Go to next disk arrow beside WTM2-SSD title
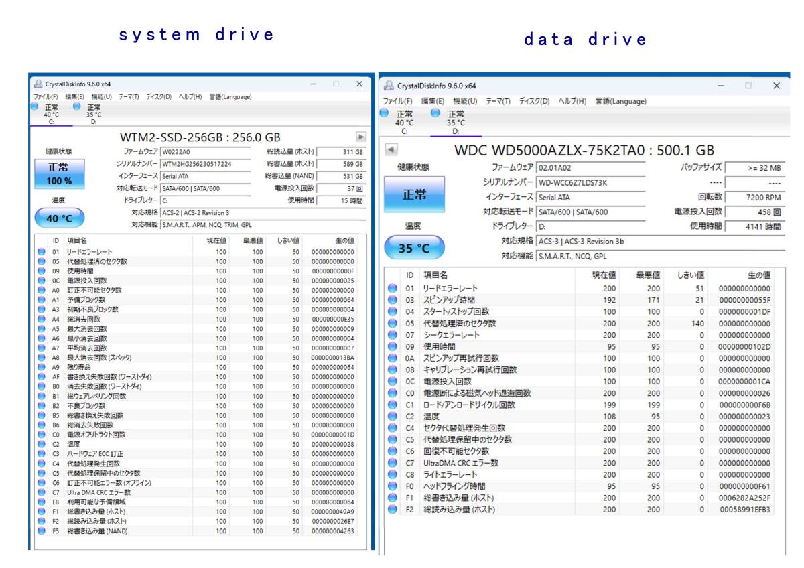Image resolution: width=804 pixels, height=568 pixels. point(360,136)
